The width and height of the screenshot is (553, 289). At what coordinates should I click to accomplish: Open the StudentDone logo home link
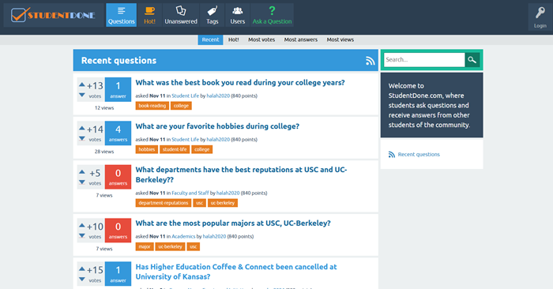[53, 15]
